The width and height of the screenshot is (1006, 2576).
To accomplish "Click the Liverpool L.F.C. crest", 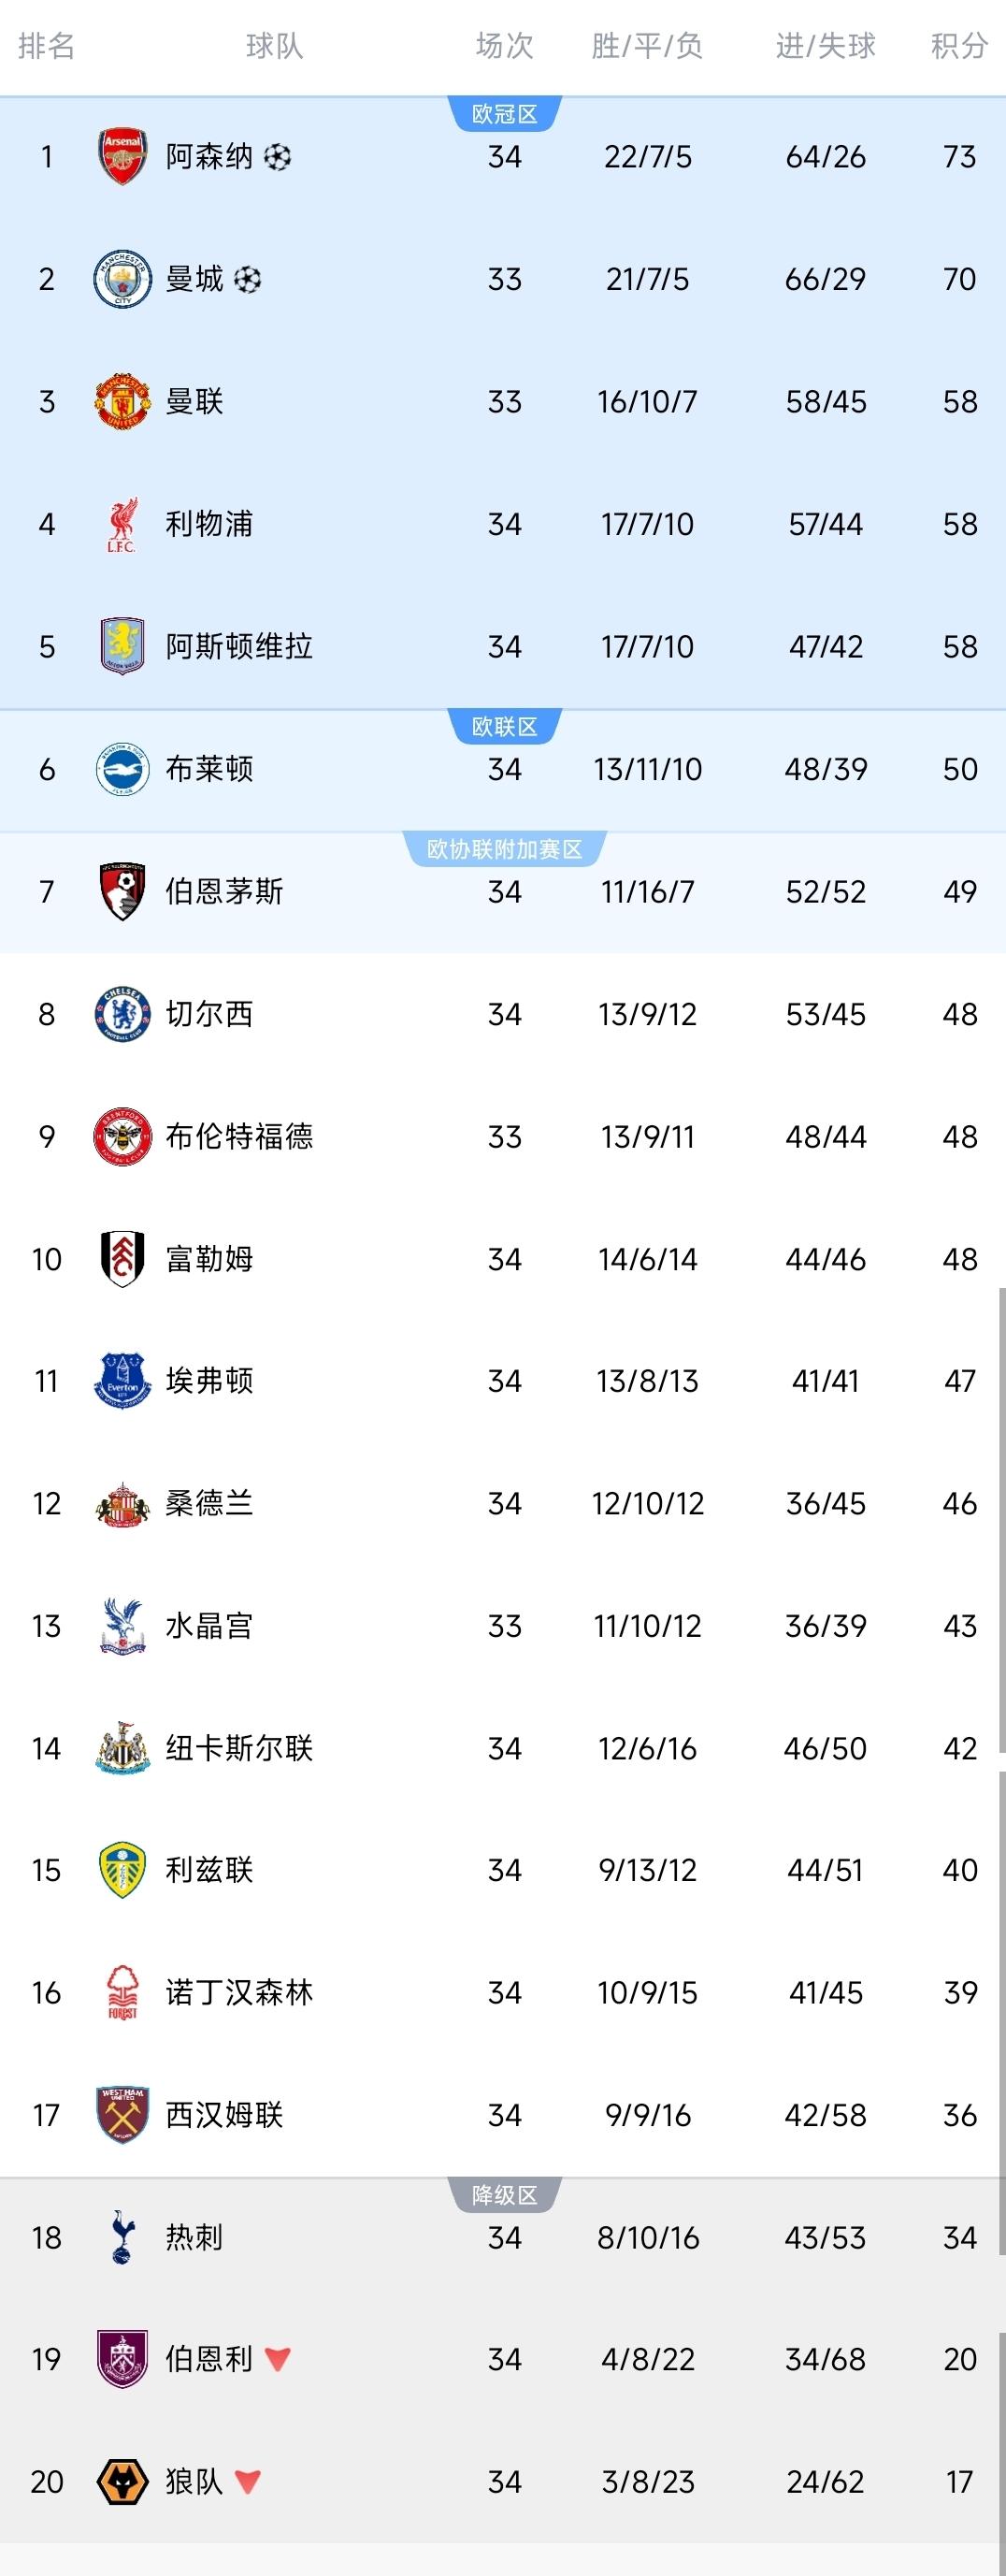I will coord(122,524).
